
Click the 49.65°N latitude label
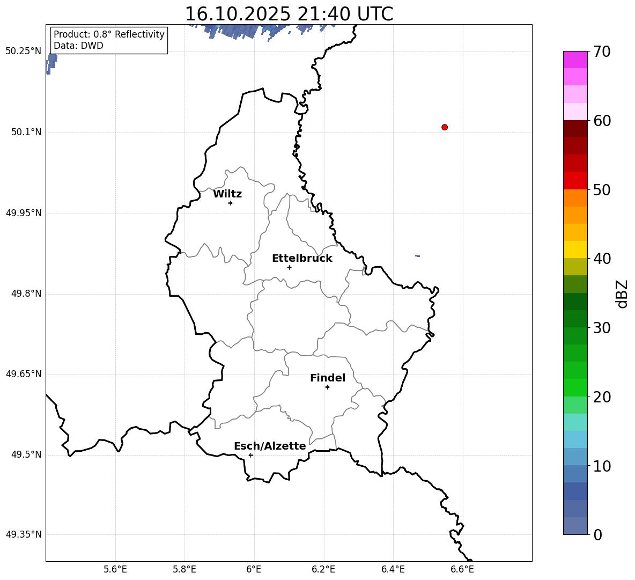(x=24, y=374)
